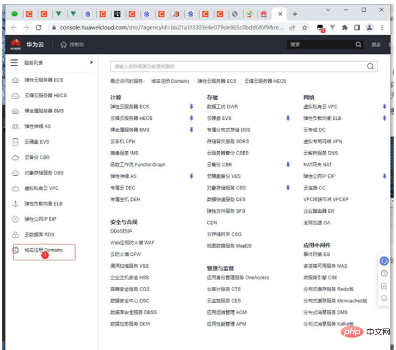Click the EIP sidebar icon
This screenshot has height=350, width=396.
coord(16,219)
